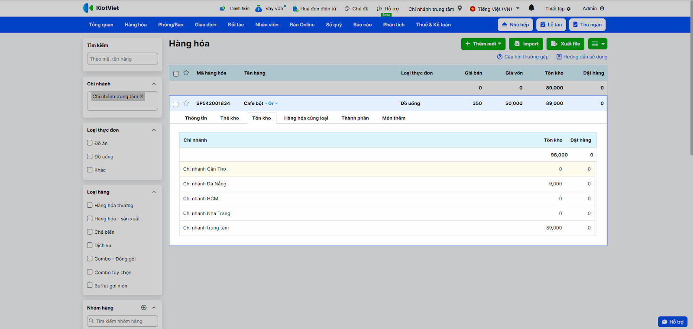Expand the Gr unit dropdown for Cafe bột
Image resolution: width=693 pixels, height=329 pixels.
pos(273,103)
